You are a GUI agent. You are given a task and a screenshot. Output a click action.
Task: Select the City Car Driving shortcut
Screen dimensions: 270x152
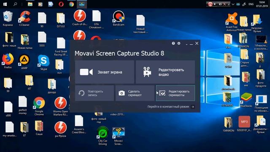click(x=103, y=136)
